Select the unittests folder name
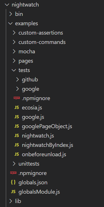Screen dimensions: 104x207 coord(29,164)
